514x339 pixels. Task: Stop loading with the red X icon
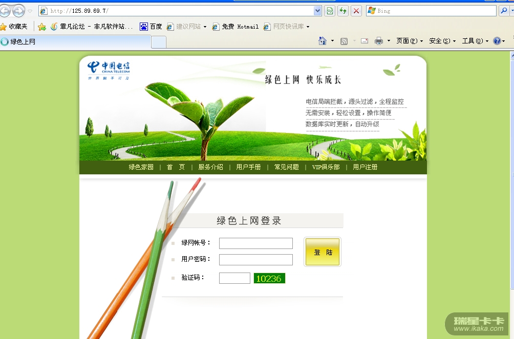pos(356,11)
